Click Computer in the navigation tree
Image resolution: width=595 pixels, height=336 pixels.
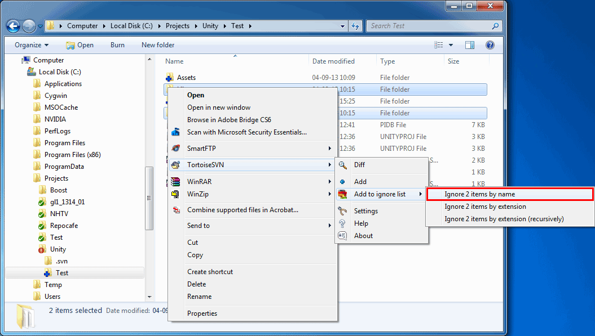pos(48,60)
